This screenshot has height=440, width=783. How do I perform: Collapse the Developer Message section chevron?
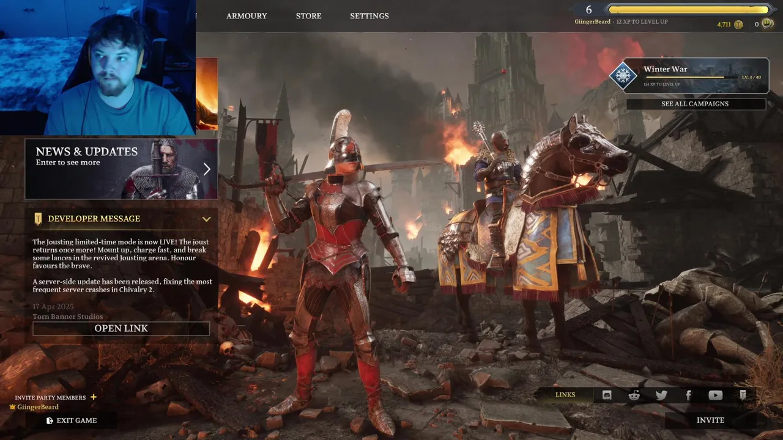coord(206,219)
